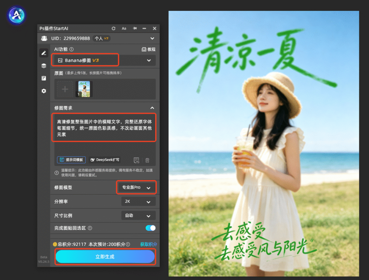Toggle the 完成图贴回选区 switch
The height and width of the screenshot is (280, 369).
[x=151, y=228]
